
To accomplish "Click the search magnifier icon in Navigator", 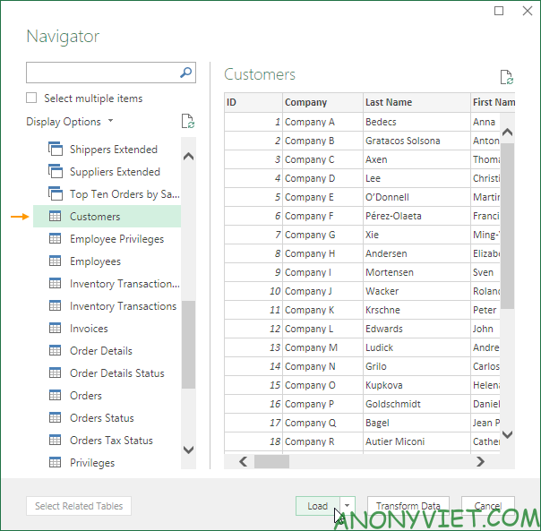I will [186, 73].
